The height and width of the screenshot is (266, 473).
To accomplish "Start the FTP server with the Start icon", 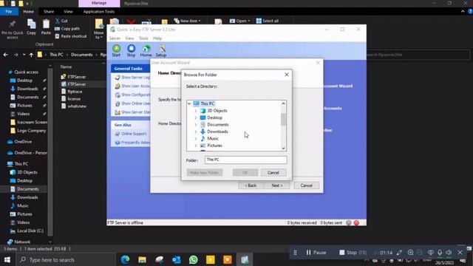I will (117, 49).
